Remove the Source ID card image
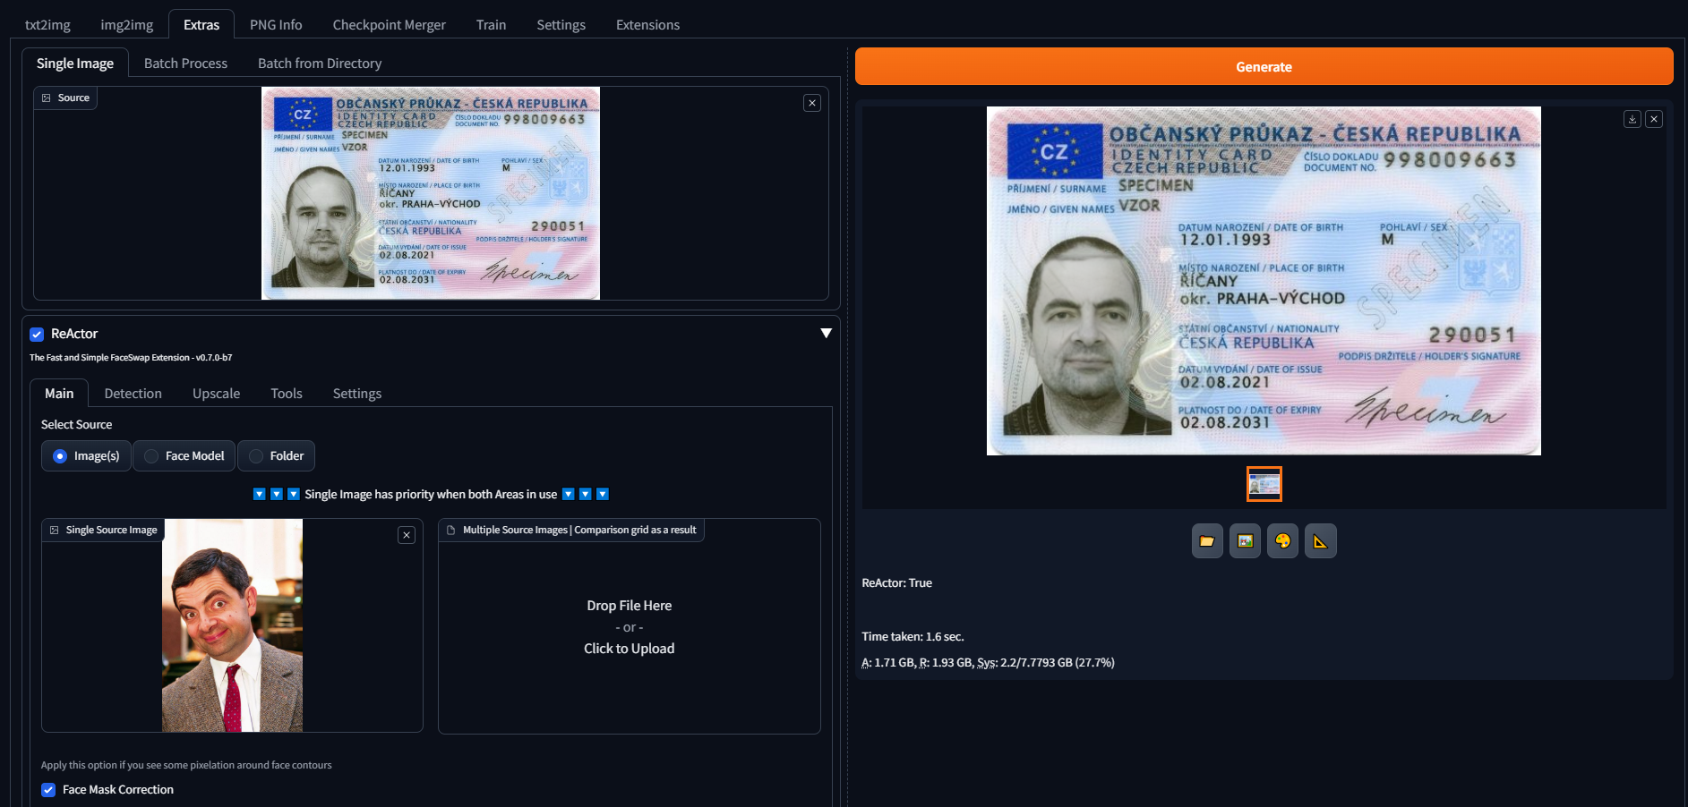The image size is (1688, 807). pos(812,103)
